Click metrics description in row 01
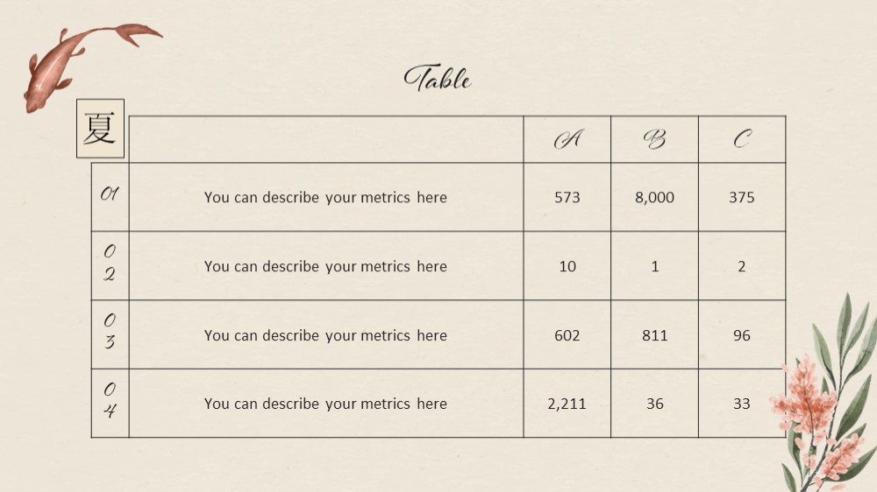The image size is (877, 492). point(326,197)
